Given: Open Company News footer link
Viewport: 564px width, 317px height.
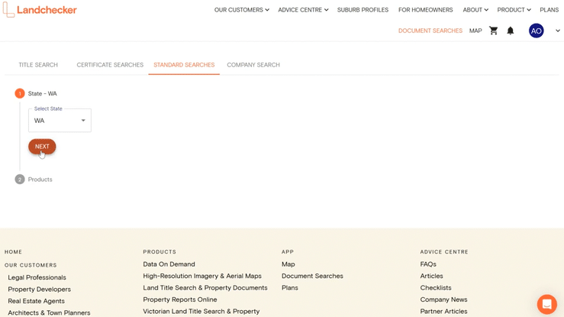Looking at the screenshot, I should tap(443, 299).
